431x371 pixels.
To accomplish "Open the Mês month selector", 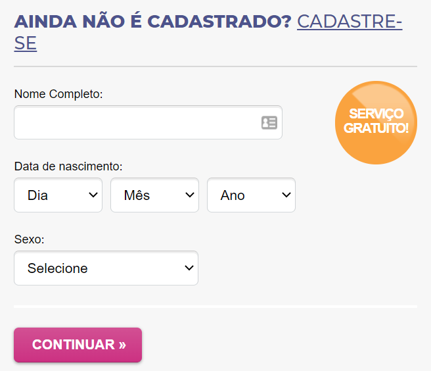I will coord(154,195).
